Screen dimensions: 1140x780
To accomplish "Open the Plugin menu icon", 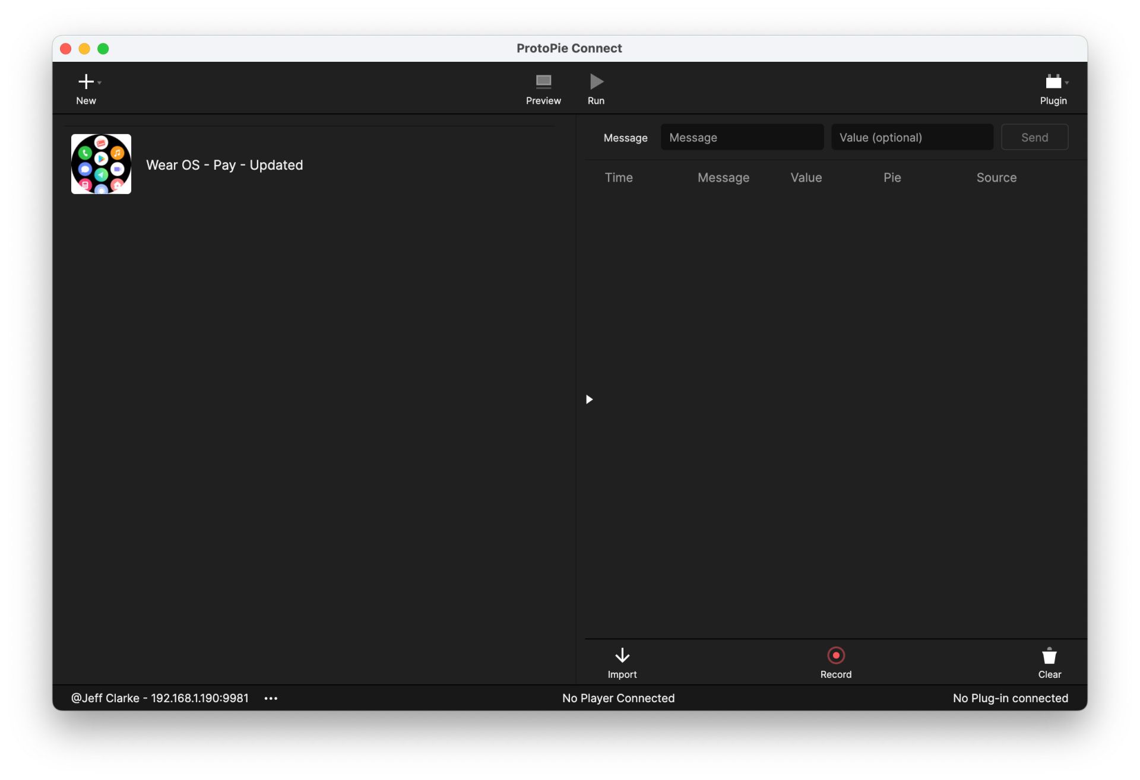I will (x=1053, y=81).
